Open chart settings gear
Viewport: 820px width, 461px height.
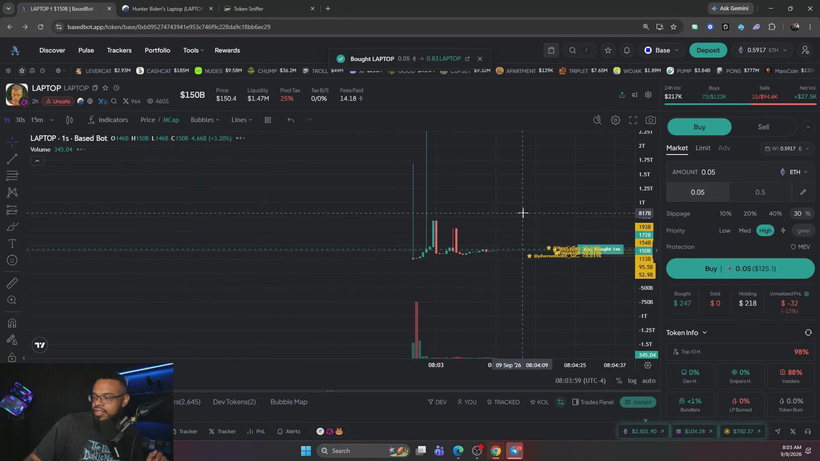tap(615, 120)
